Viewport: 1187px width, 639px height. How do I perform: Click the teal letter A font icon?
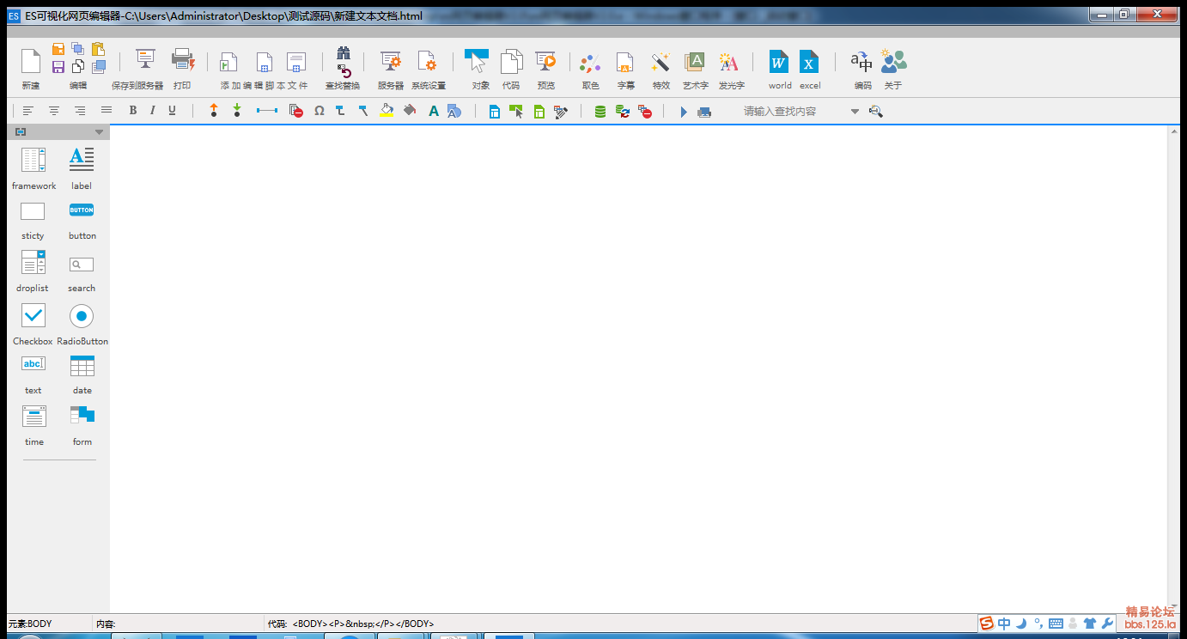click(x=434, y=111)
